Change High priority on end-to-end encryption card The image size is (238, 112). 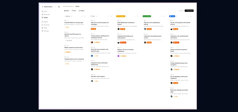click(x=93, y=29)
